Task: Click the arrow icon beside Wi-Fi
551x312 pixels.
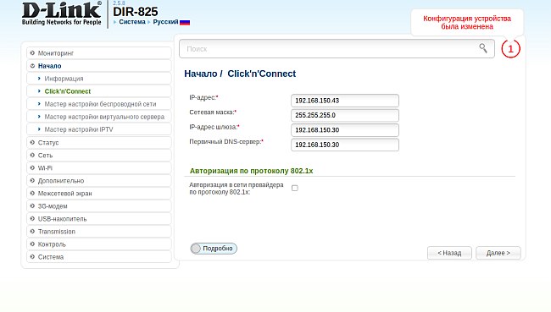Action: click(x=32, y=168)
